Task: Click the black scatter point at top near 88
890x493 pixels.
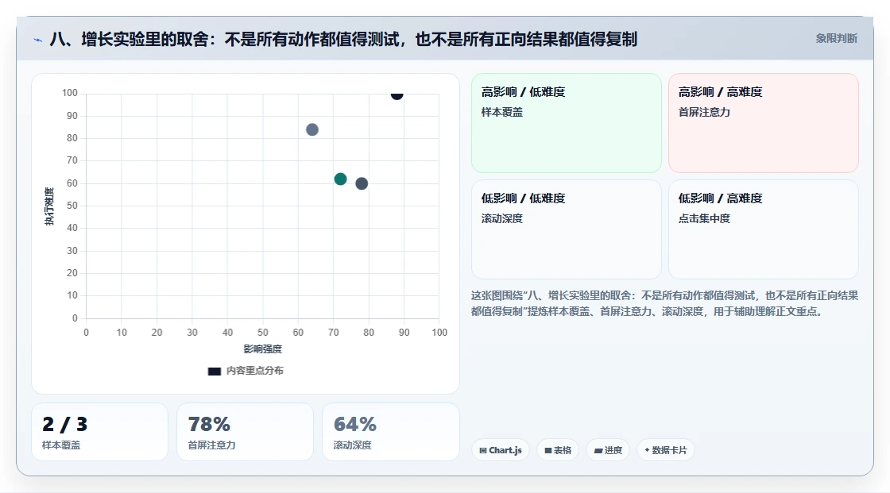Action: tap(397, 94)
